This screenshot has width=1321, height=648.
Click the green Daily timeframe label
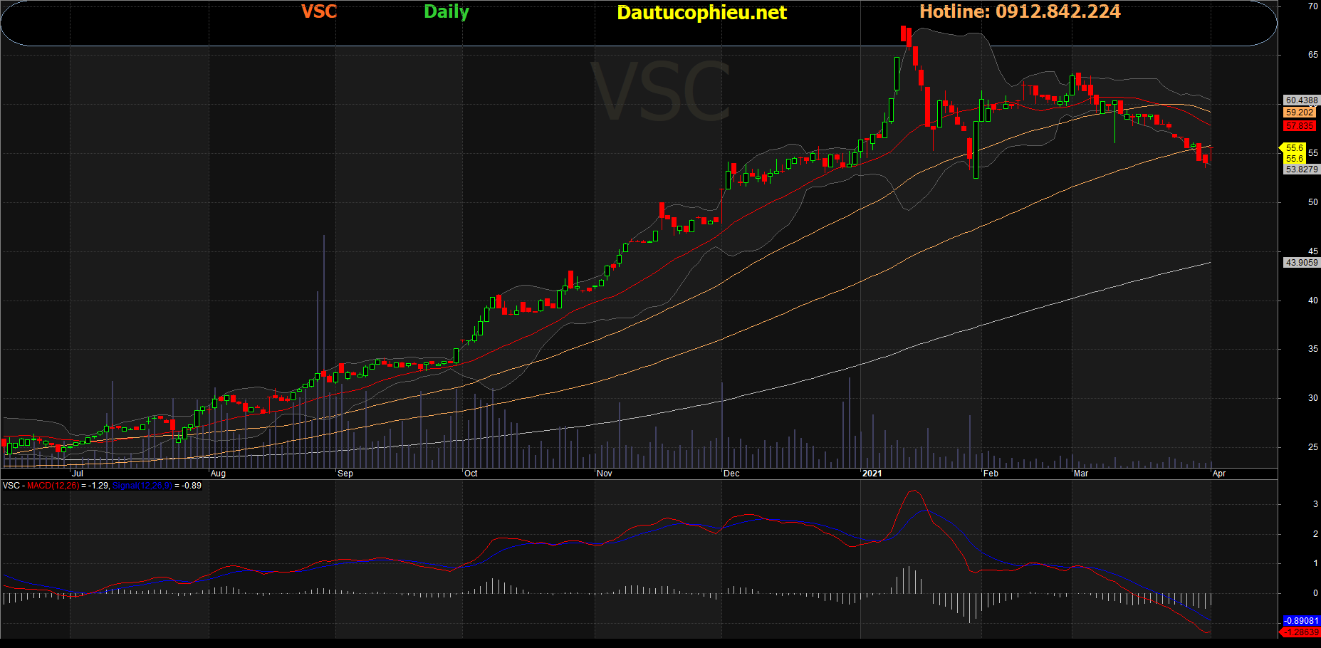(447, 12)
